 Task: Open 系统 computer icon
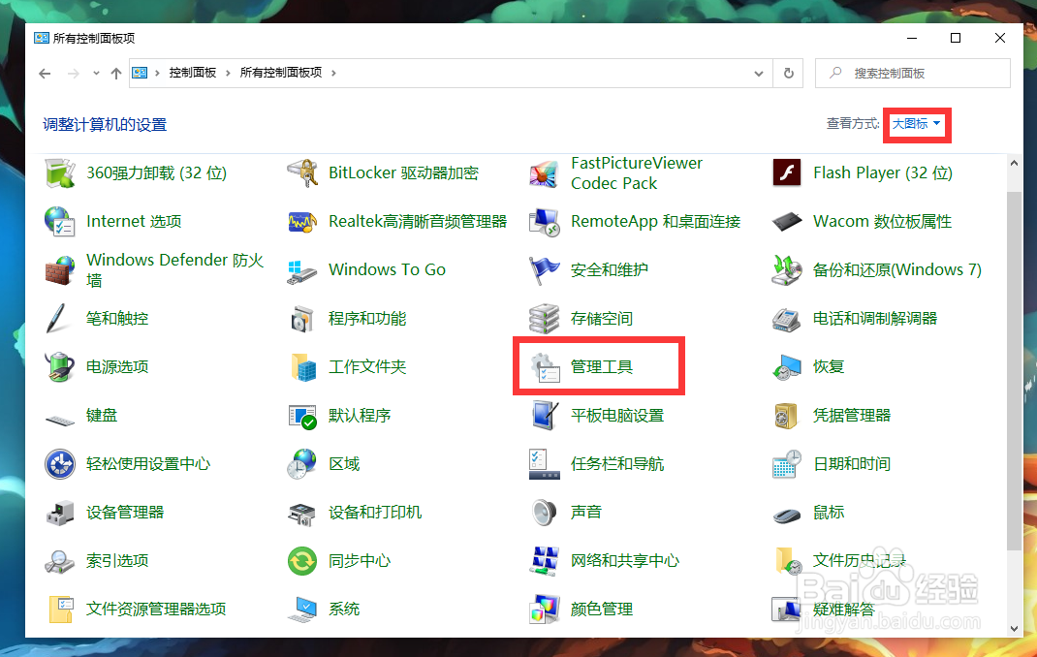tap(303, 610)
